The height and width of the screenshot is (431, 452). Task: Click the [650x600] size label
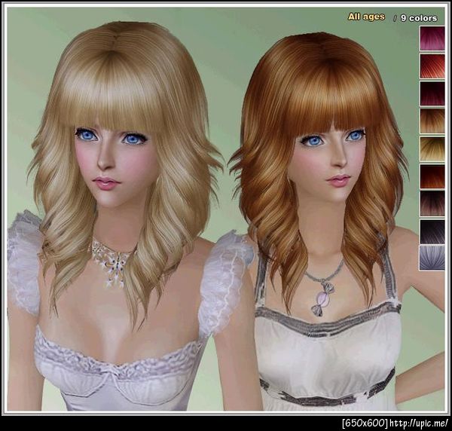pos(365,423)
